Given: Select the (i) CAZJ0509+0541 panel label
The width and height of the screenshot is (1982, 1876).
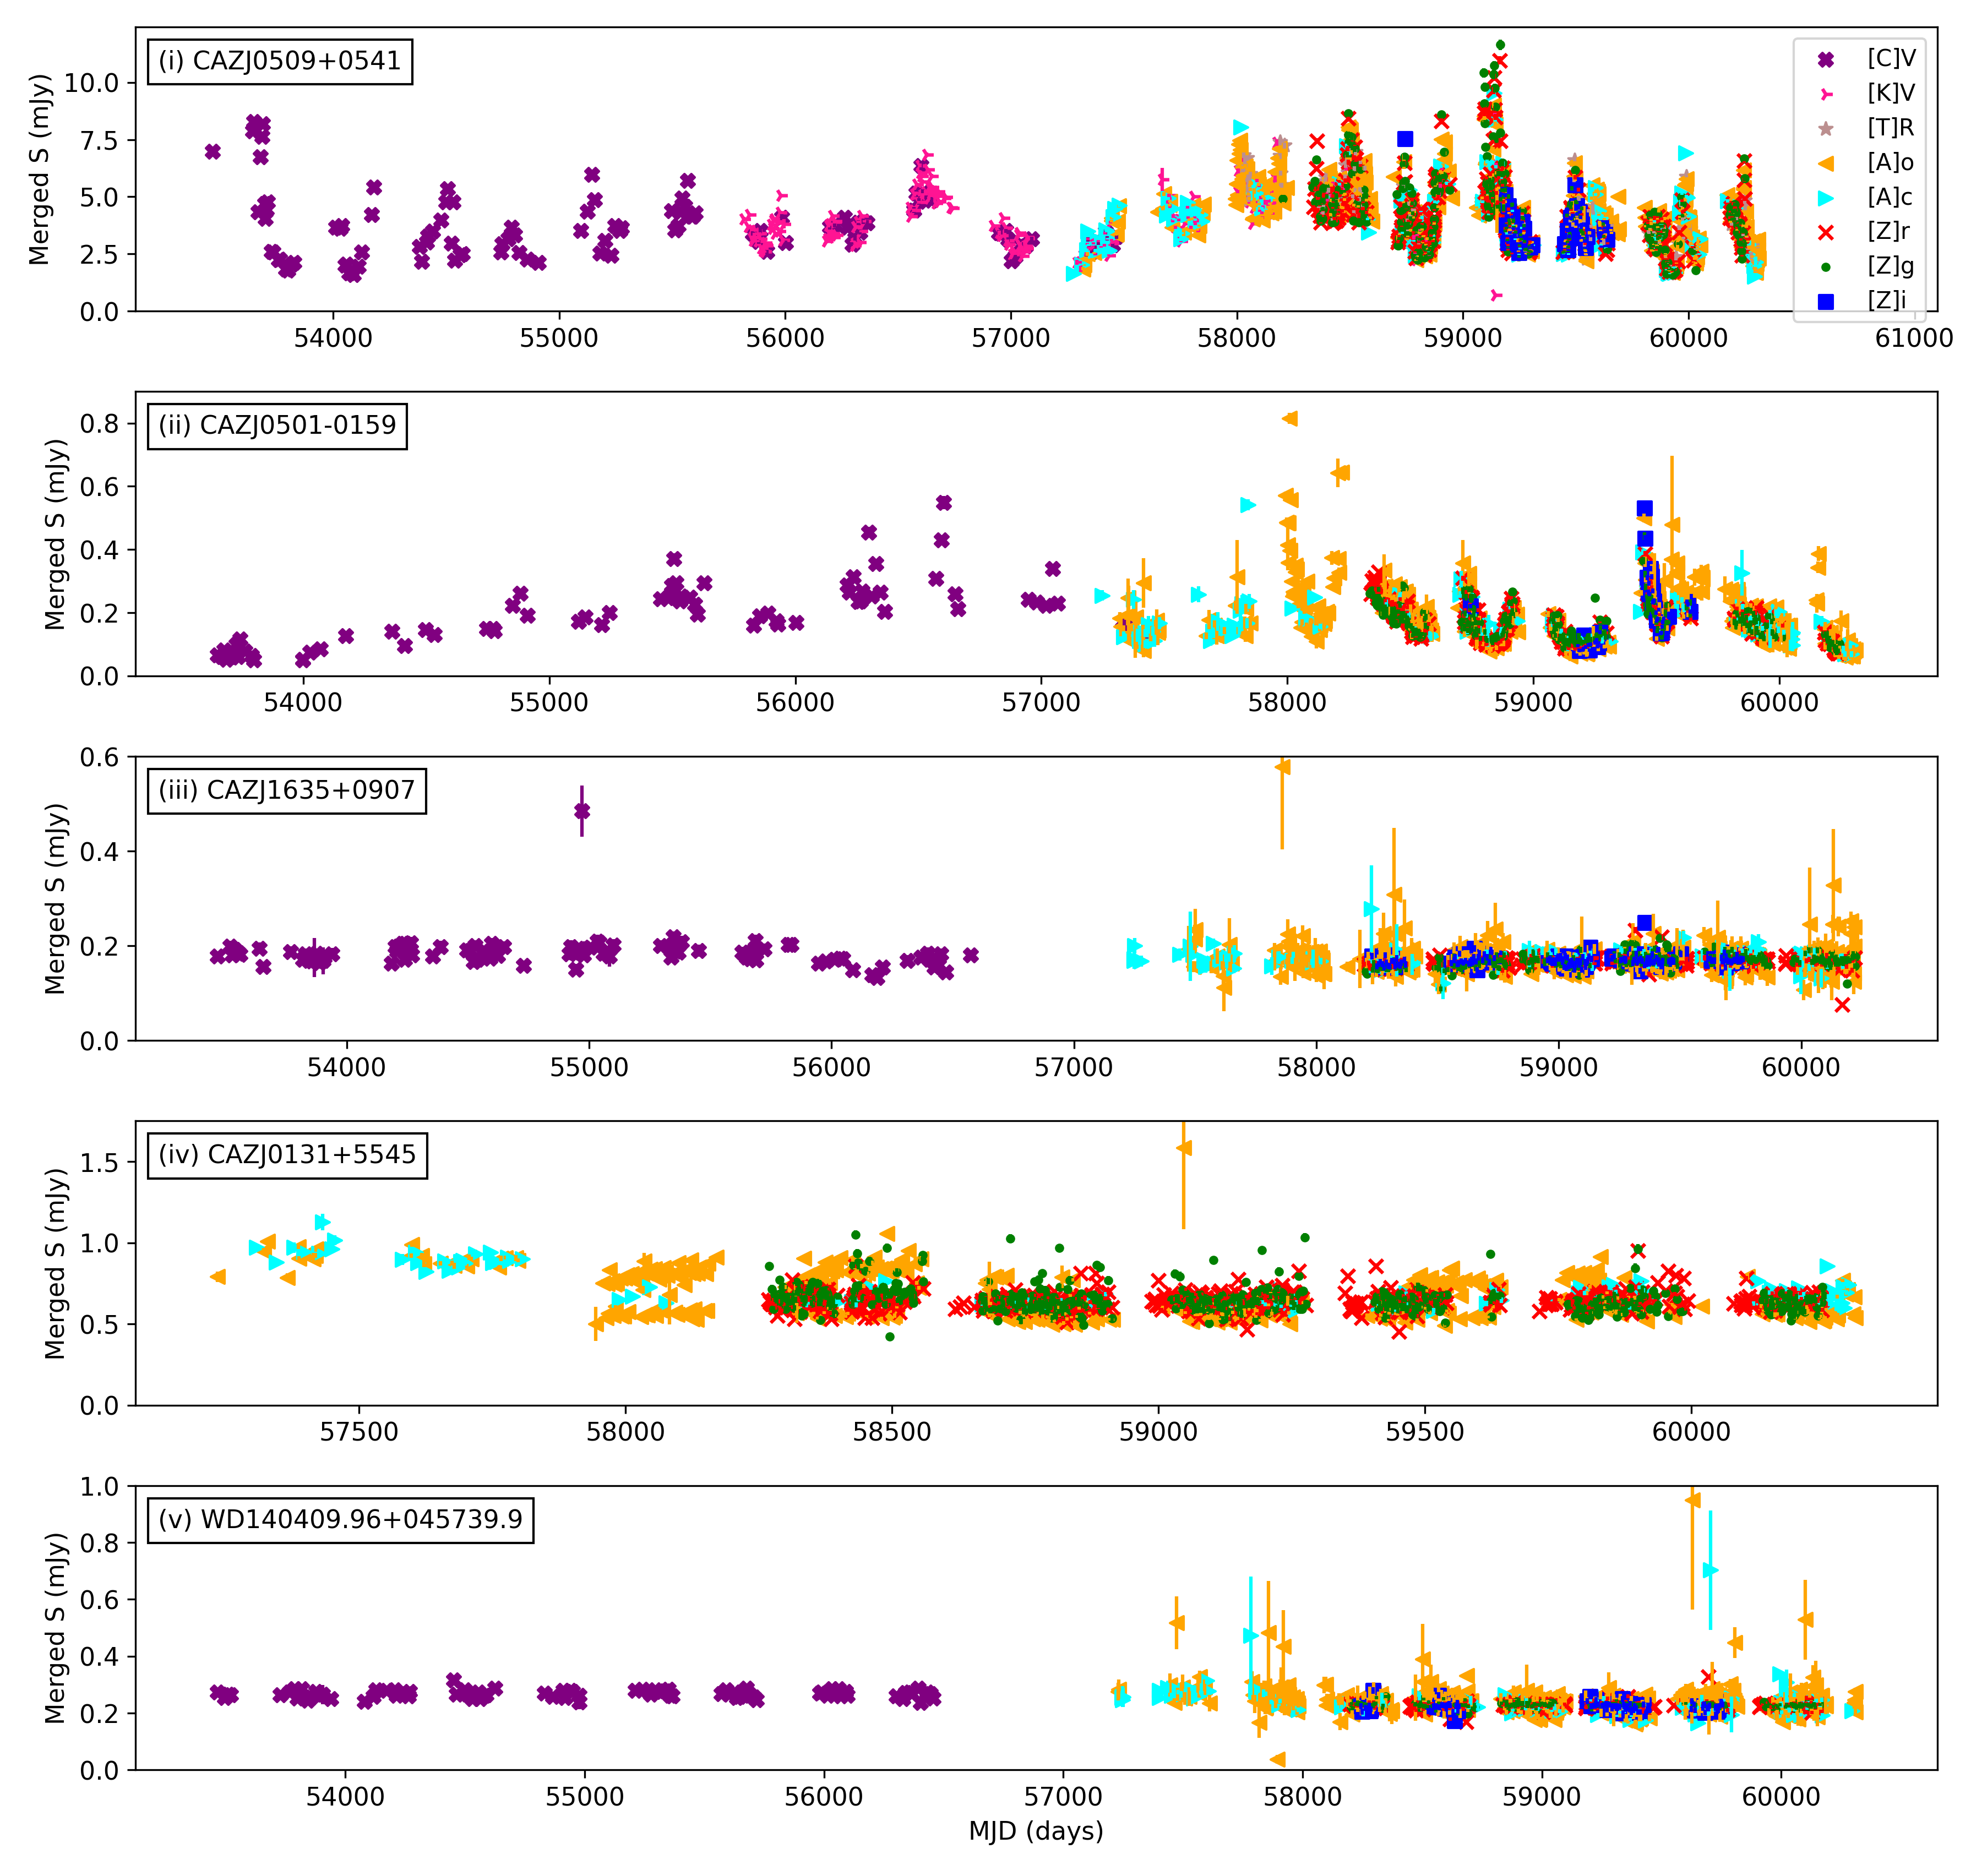Looking at the screenshot, I should pyautogui.click(x=280, y=61).
